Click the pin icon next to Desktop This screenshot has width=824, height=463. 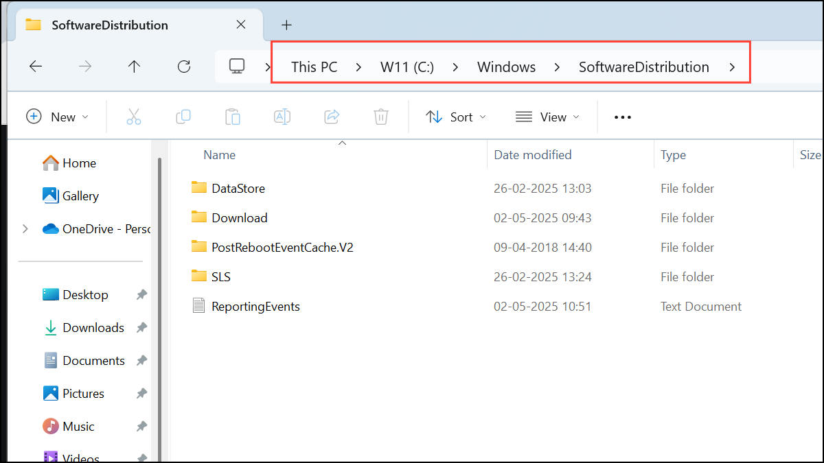[141, 295]
